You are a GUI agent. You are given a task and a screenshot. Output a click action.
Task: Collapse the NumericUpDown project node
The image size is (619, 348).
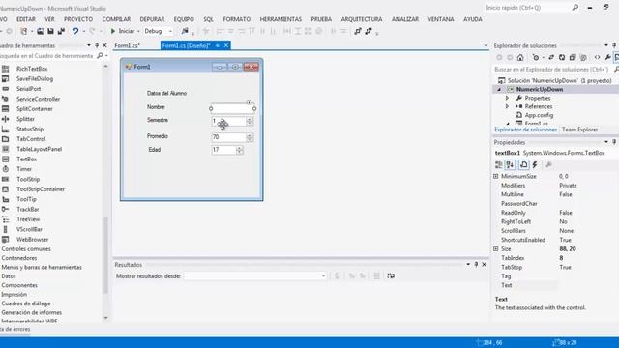pos(499,90)
